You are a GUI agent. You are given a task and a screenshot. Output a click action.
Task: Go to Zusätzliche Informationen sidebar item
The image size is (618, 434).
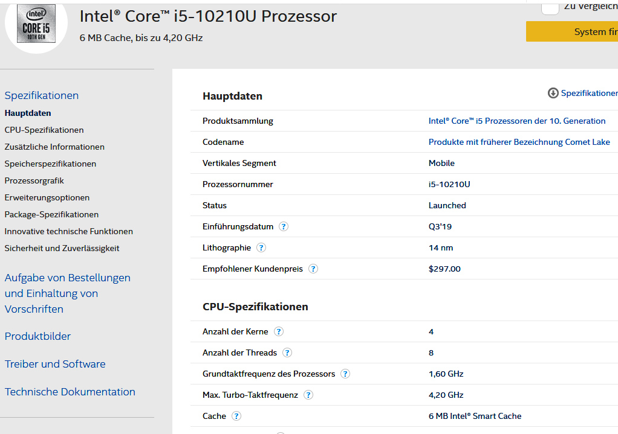[x=54, y=147]
